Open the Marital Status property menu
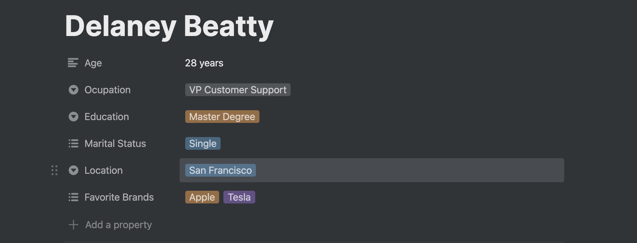637x243 pixels. (115, 143)
